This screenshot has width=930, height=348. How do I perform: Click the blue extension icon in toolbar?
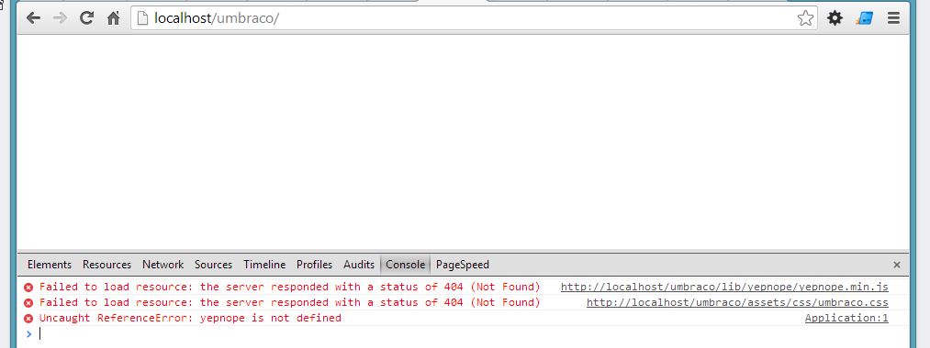(x=864, y=18)
